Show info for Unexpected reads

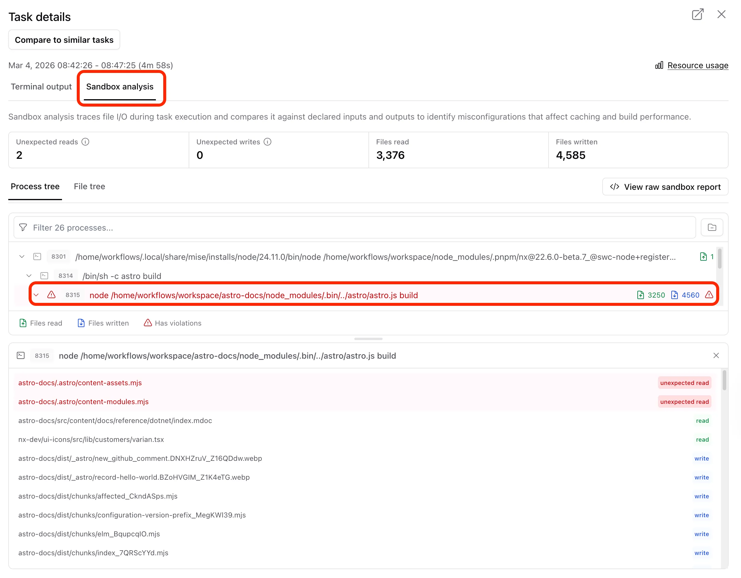click(x=86, y=142)
